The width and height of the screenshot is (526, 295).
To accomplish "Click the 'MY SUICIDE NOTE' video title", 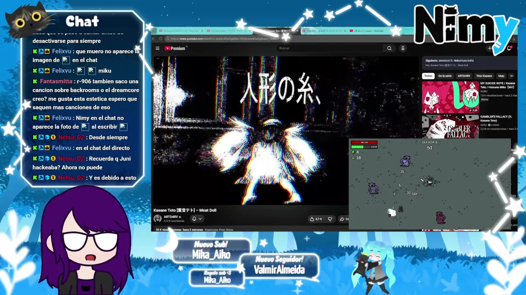I will [x=498, y=85].
